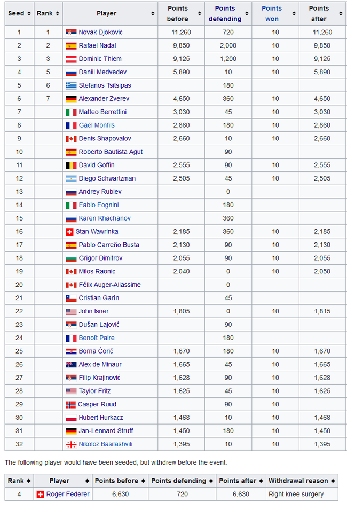Image resolution: width=347 pixels, height=510 pixels.
Task: Open Fabio Fognini player link
Action: click(99, 205)
